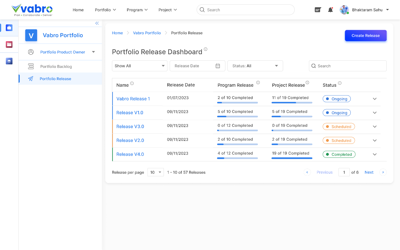Select the layers icon in left rail
Screen dimensions: 400x250
click(x=9, y=61)
